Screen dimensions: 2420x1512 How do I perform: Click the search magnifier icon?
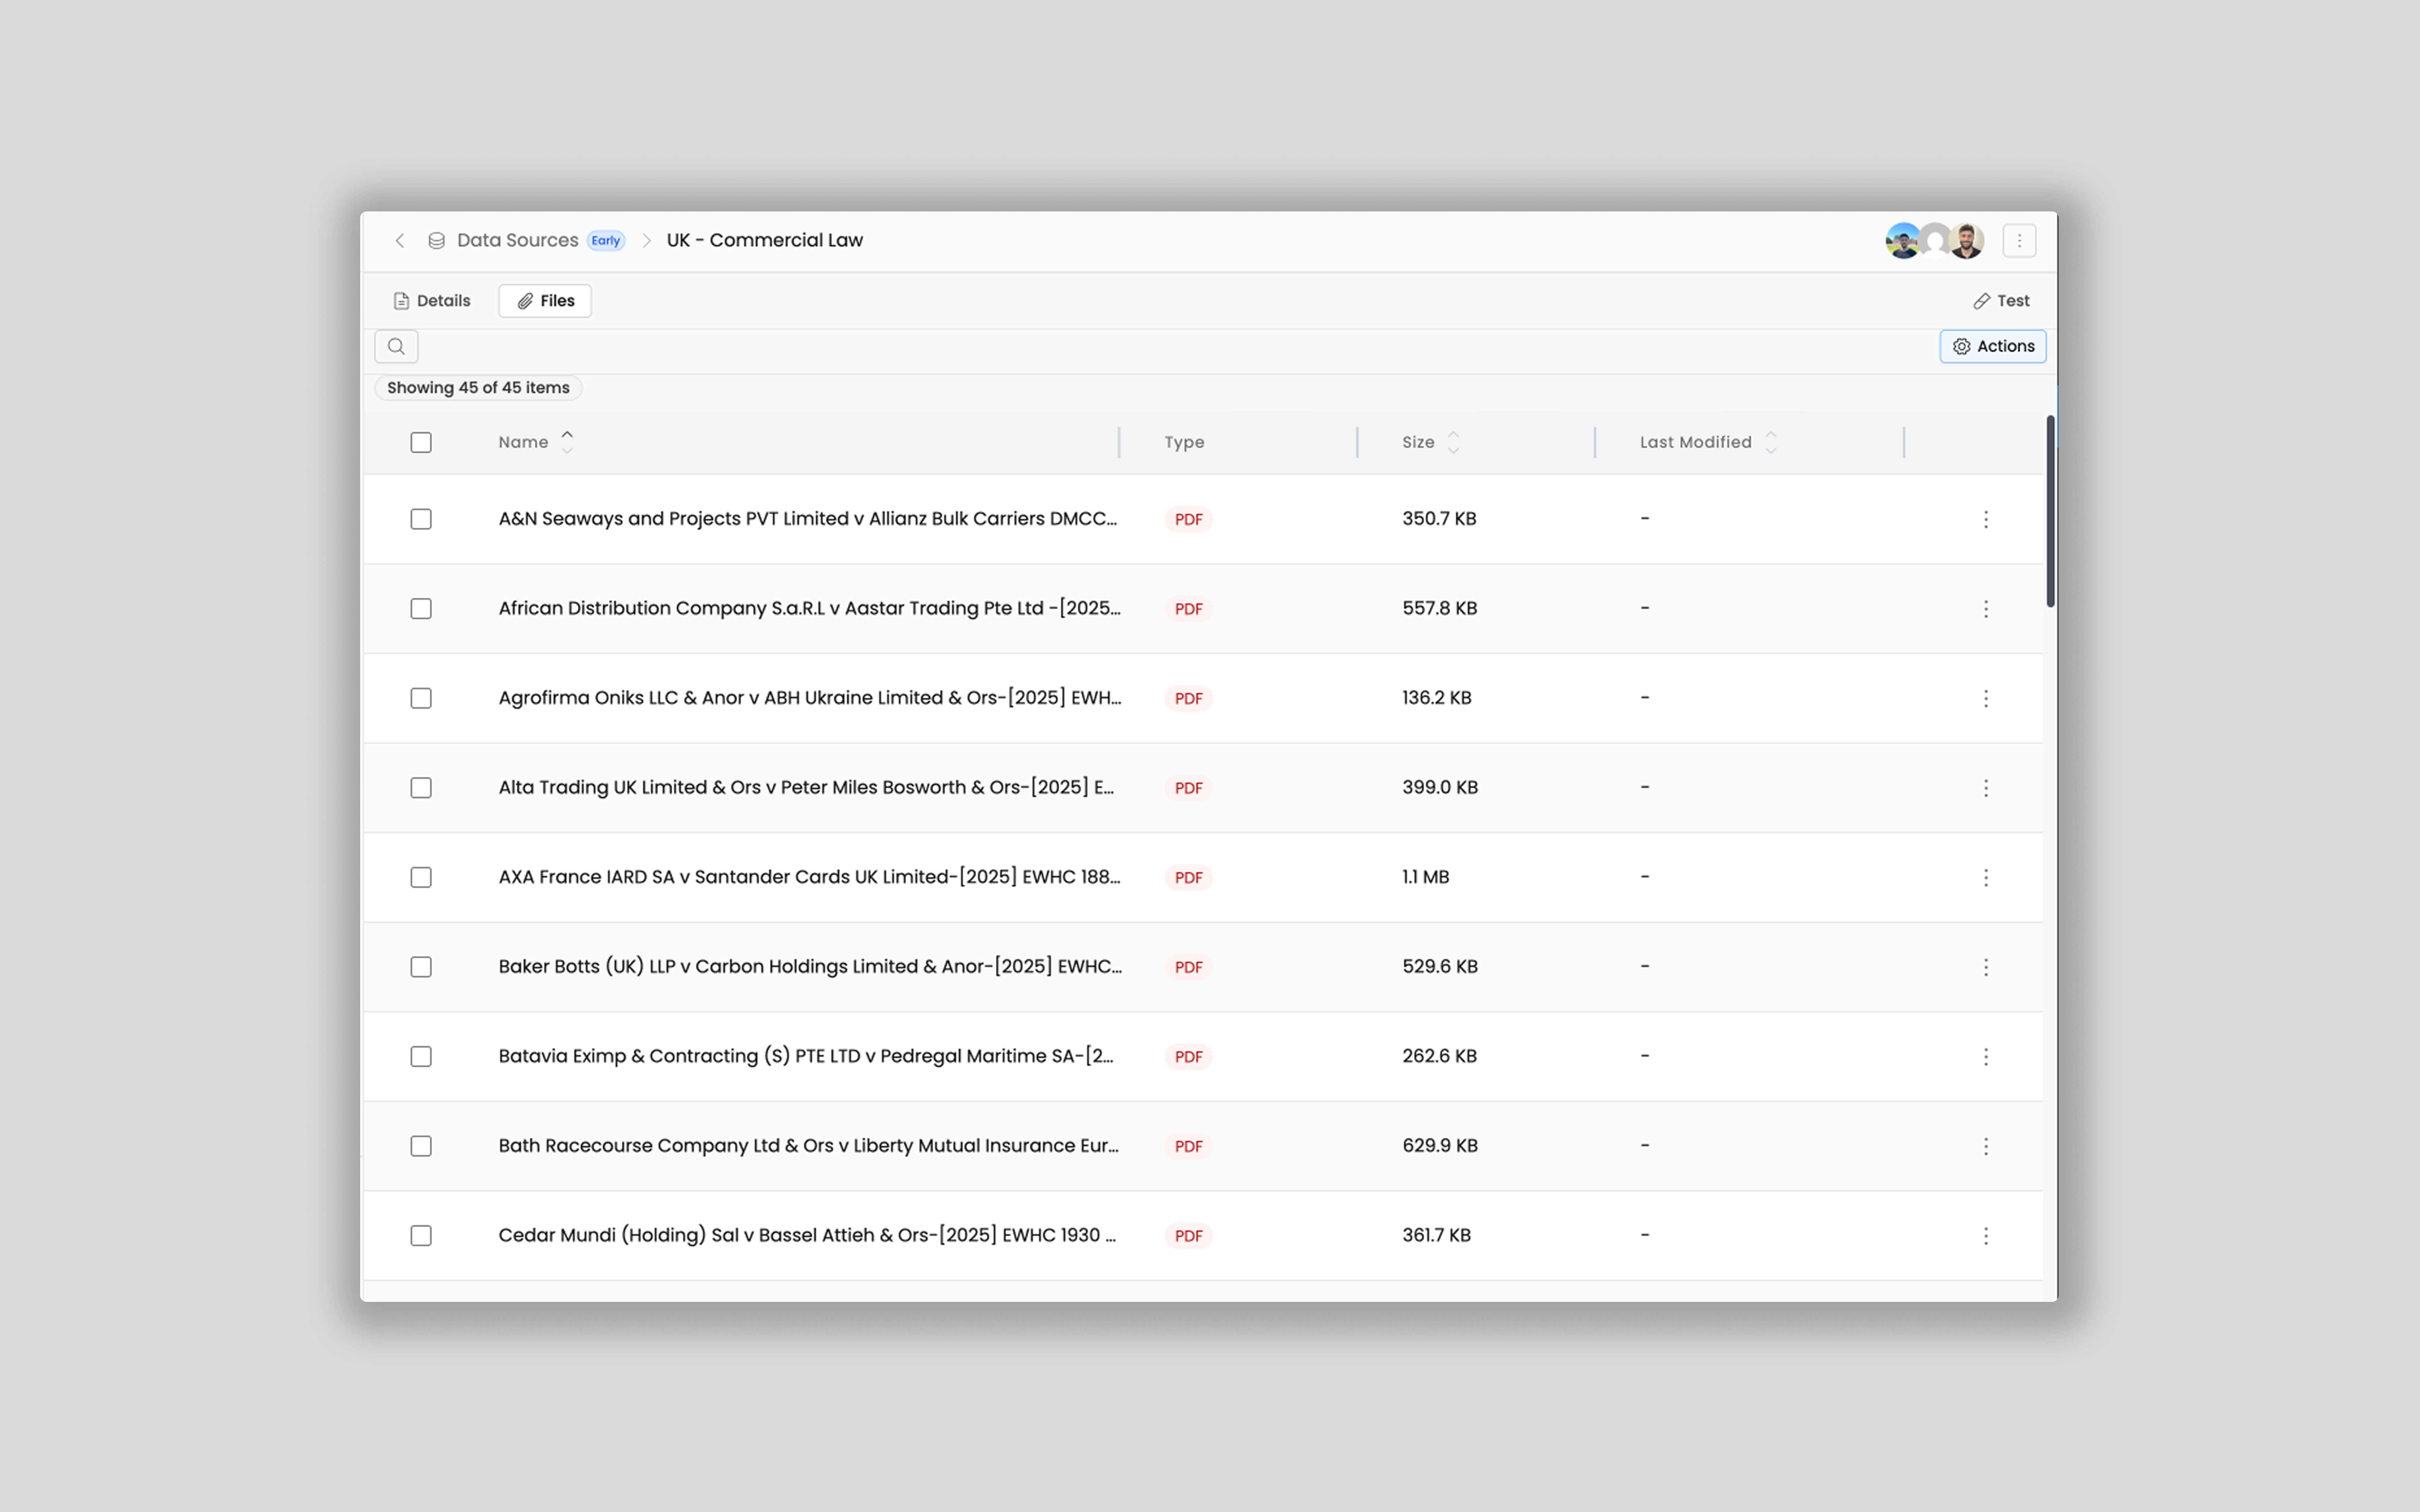[396, 346]
